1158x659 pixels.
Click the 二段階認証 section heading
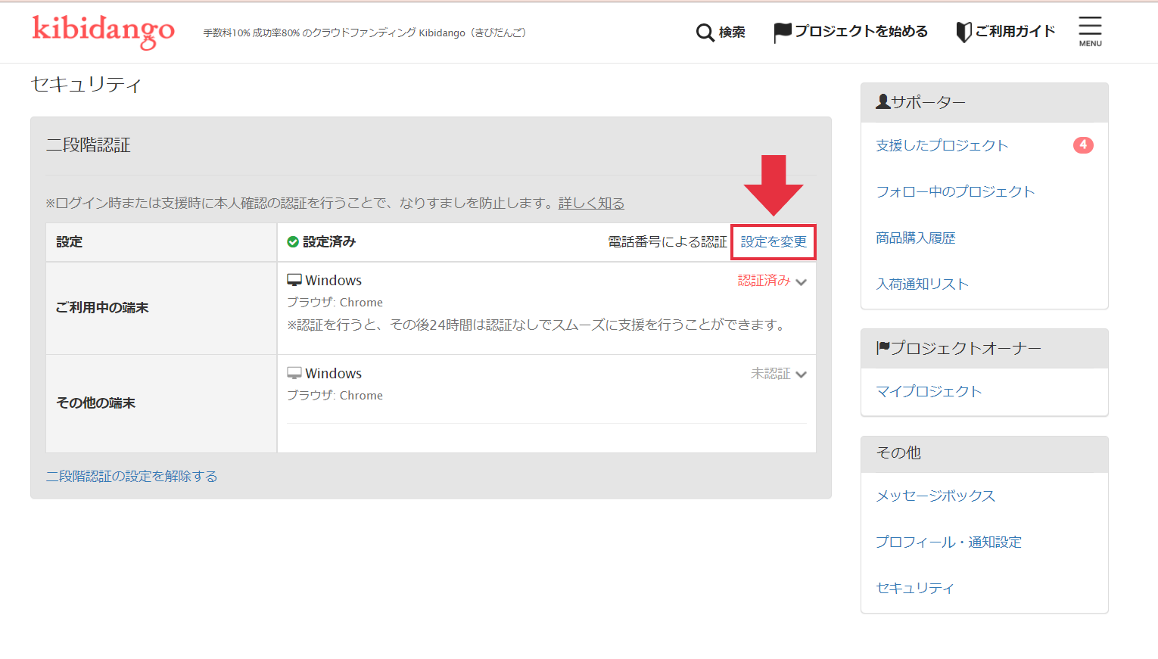(x=89, y=145)
